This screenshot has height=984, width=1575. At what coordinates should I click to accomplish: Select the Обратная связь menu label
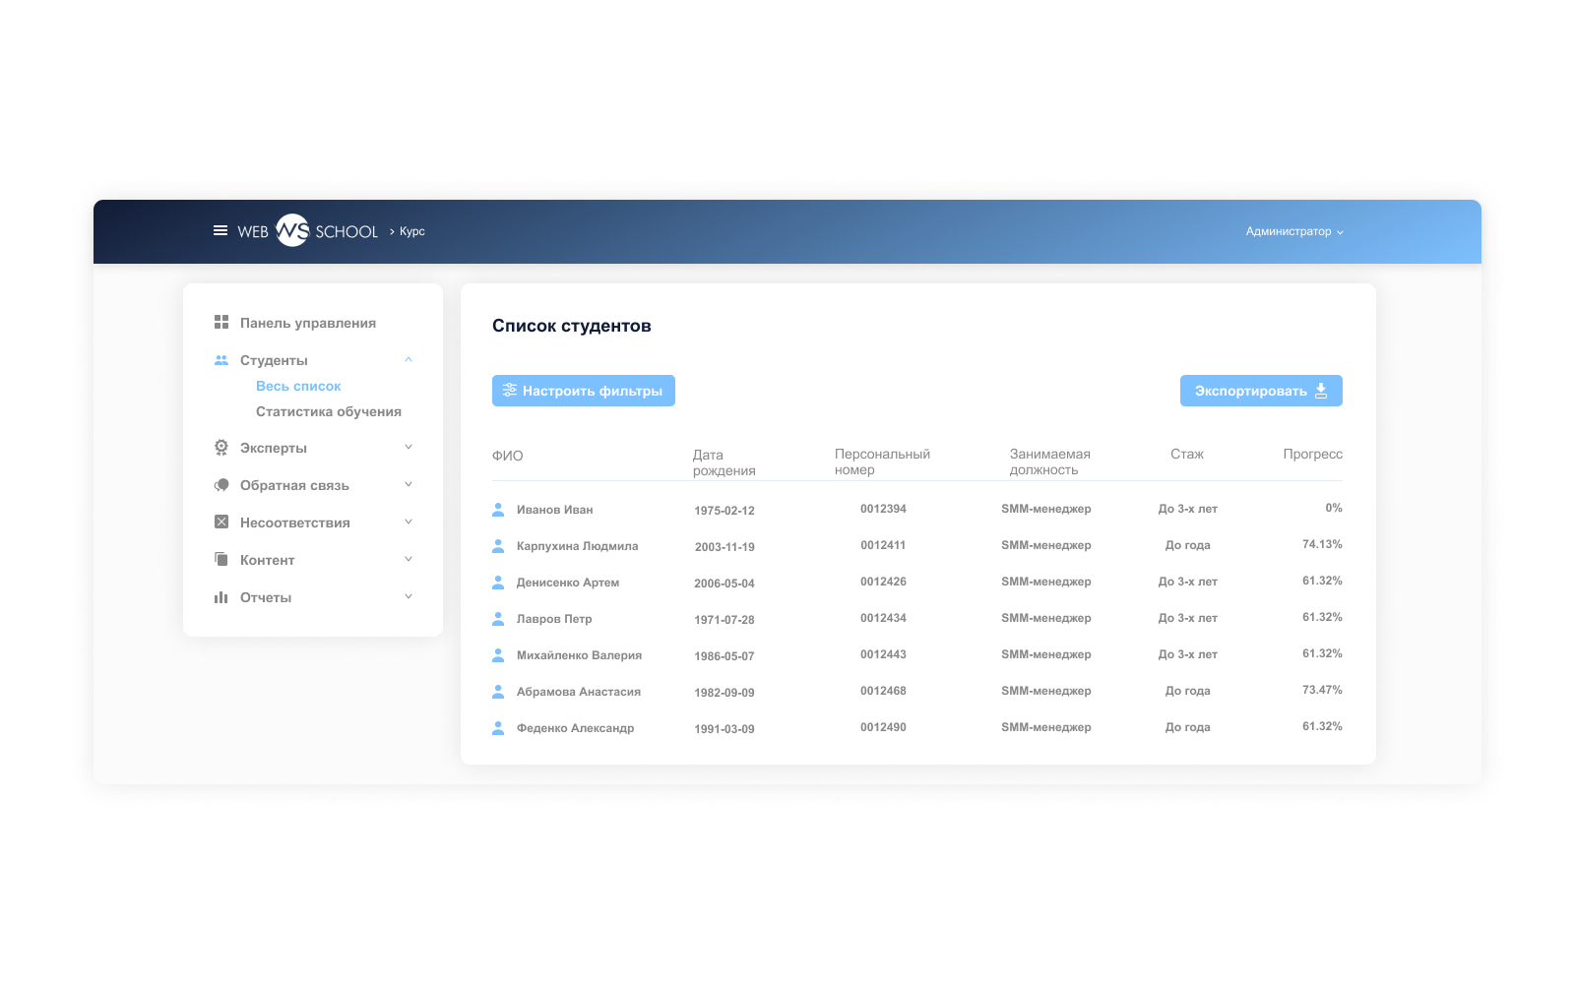pyautogui.click(x=294, y=485)
